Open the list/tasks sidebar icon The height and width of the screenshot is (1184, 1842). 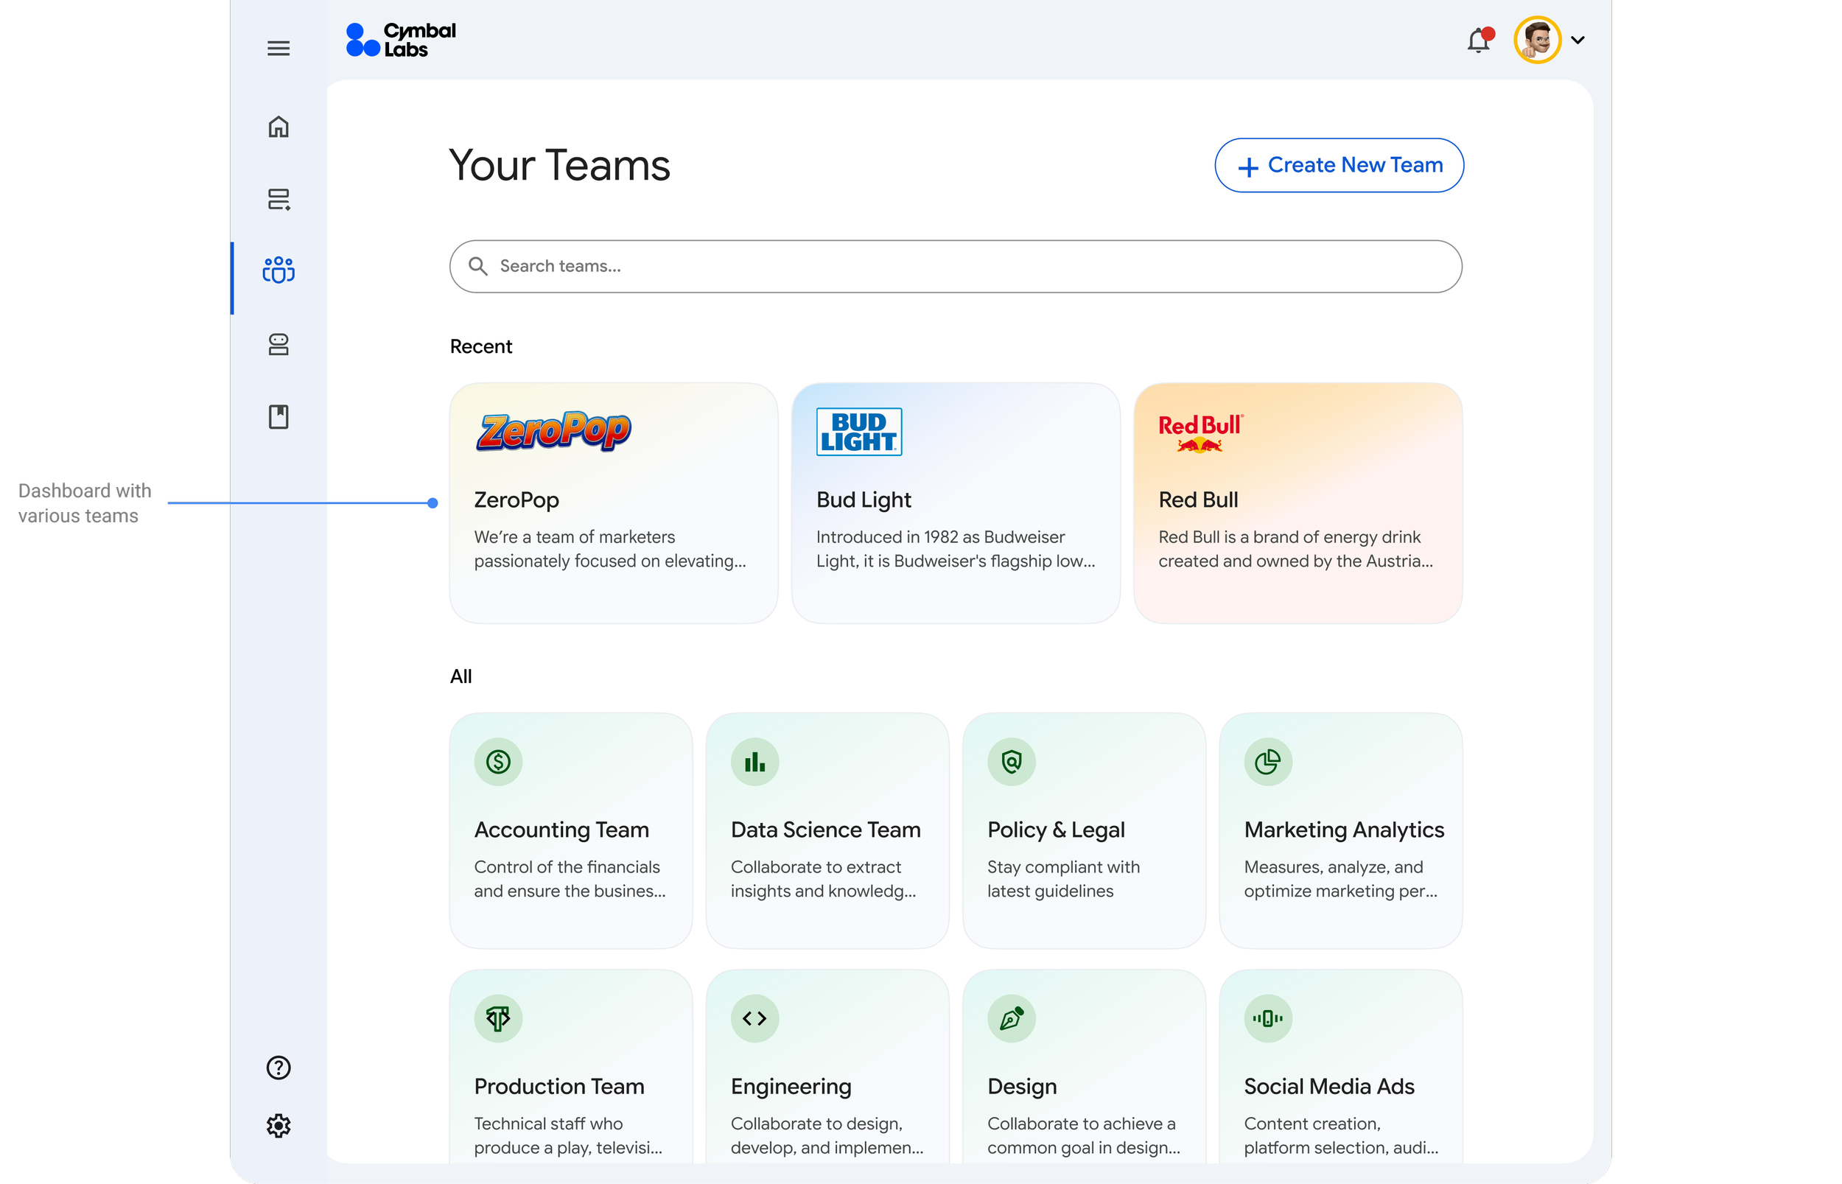tap(279, 199)
